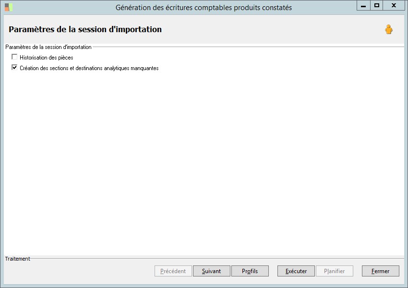Maximize the wizard window
This screenshot has height=288, width=408.
(377, 5)
